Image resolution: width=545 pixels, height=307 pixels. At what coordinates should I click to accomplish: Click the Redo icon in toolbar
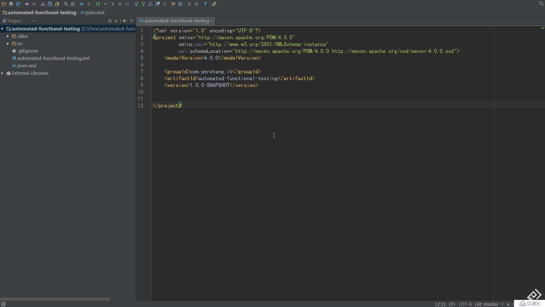pyautogui.click(x=34, y=4)
